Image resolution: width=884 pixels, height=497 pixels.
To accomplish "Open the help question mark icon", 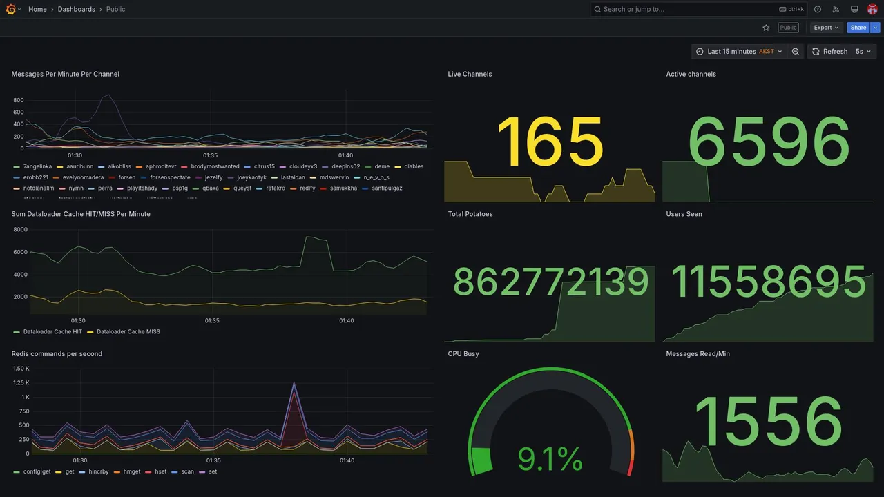I will coord(818,9).
